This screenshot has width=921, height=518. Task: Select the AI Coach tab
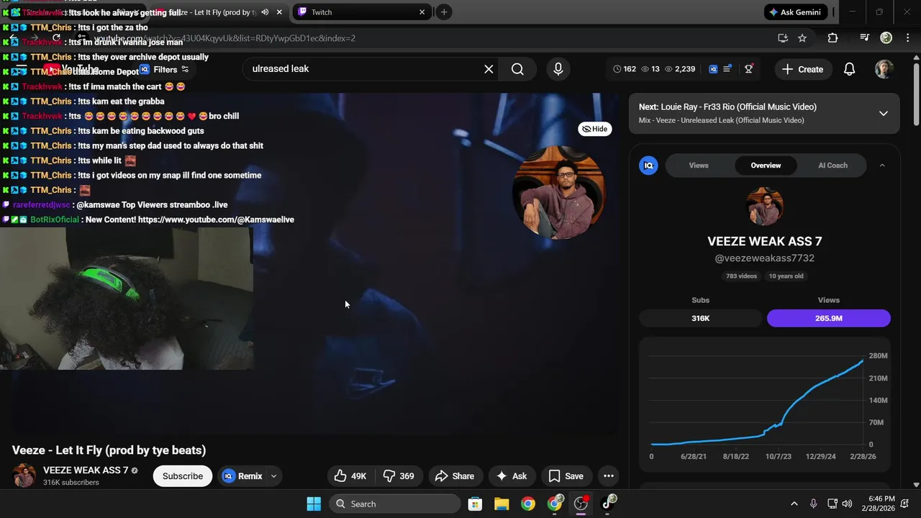click(x=832, y=165)
